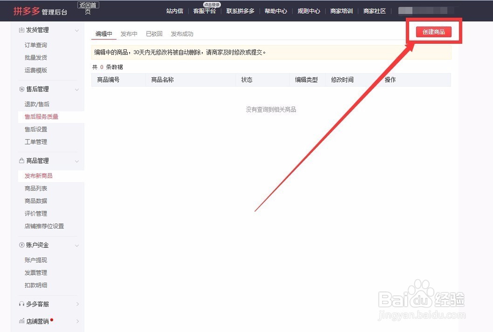Viewport: 493px width, 332px height.
Task: Expand the 店铺营销 section
Action: 76,321
